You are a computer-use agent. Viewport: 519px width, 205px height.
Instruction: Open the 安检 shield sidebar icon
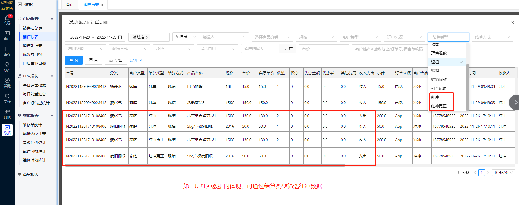pos(7,98)
